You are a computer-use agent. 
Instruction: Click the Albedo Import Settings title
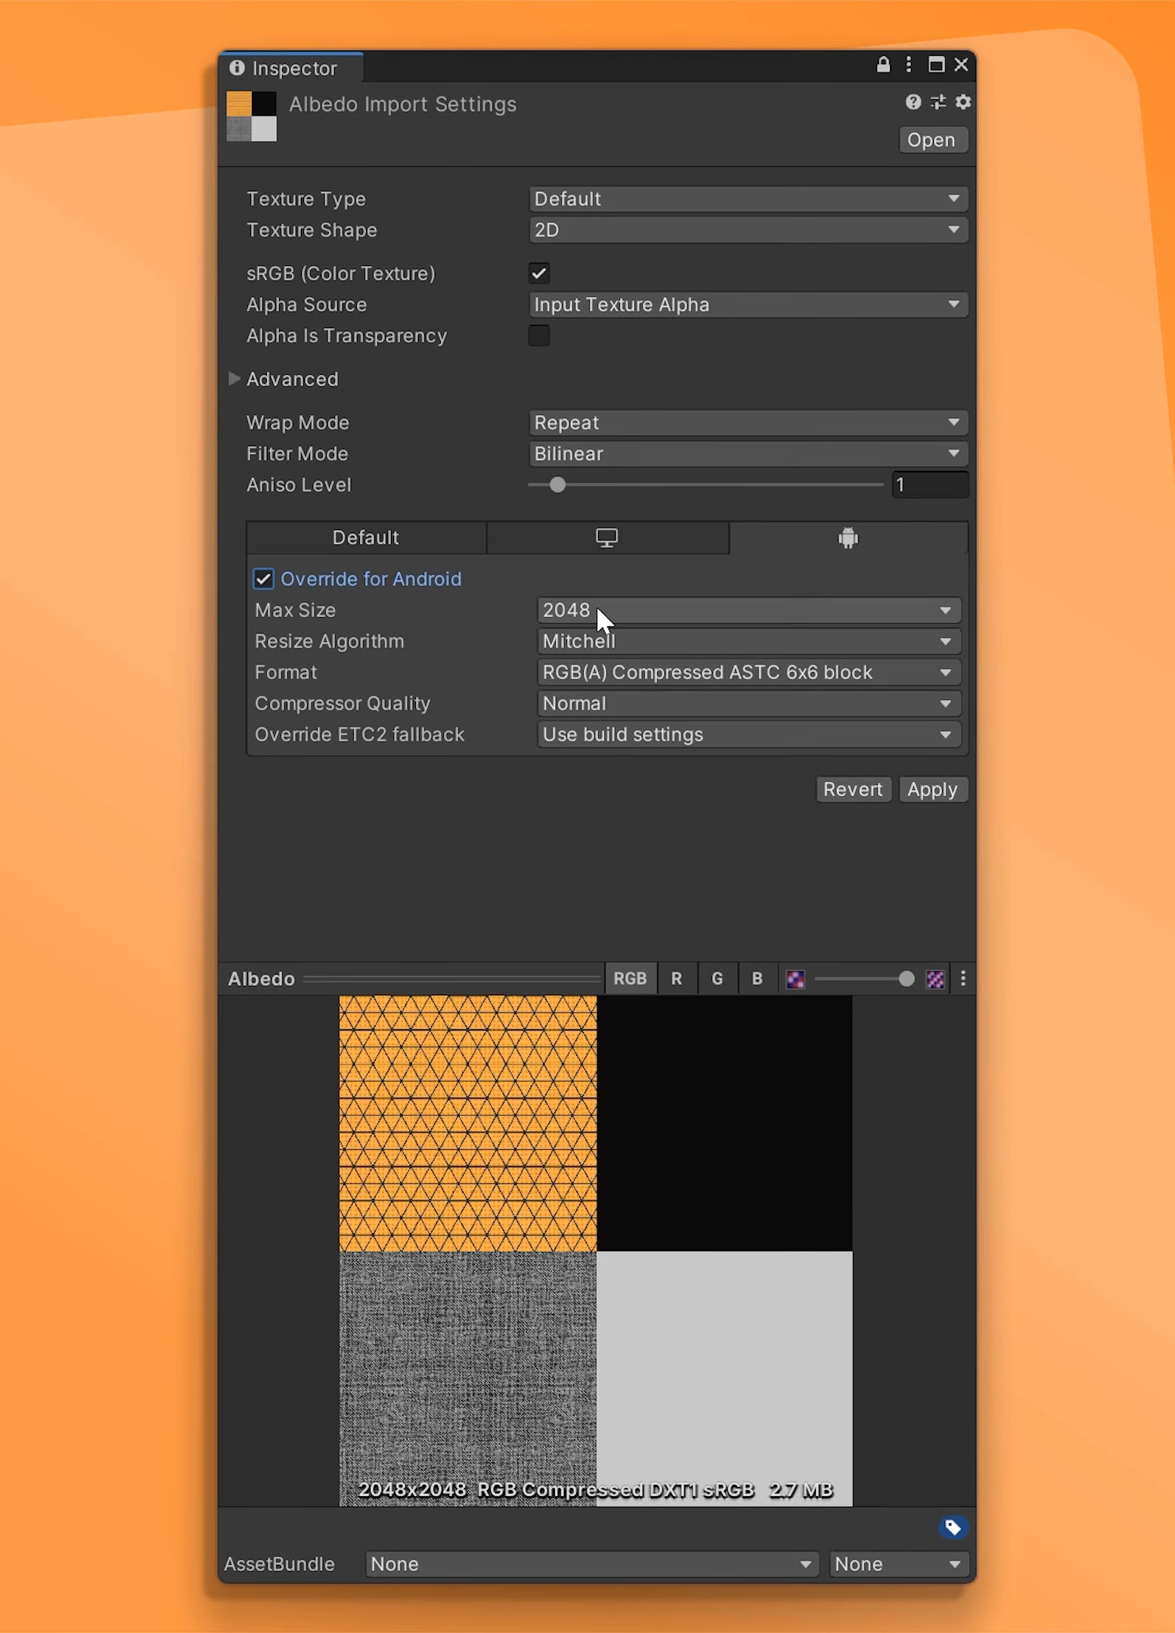402,104
